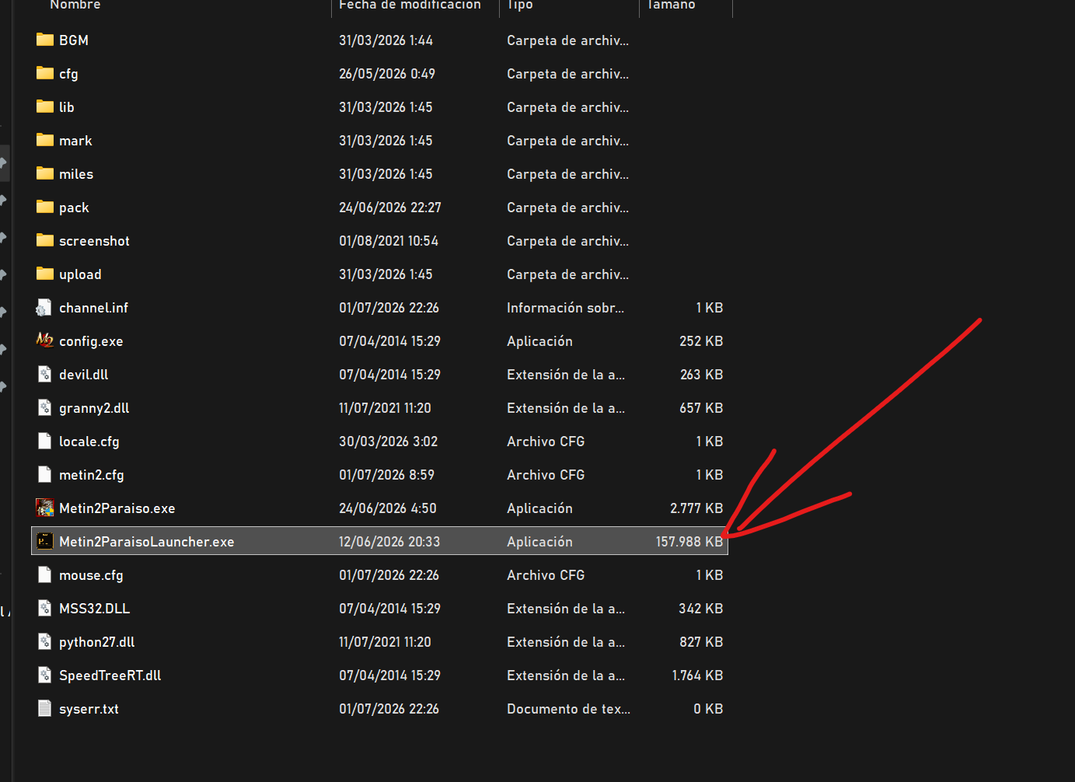1075x782 pixels.
Task: Select the MSS32.DLL file entry
Action: click(379, 609)
